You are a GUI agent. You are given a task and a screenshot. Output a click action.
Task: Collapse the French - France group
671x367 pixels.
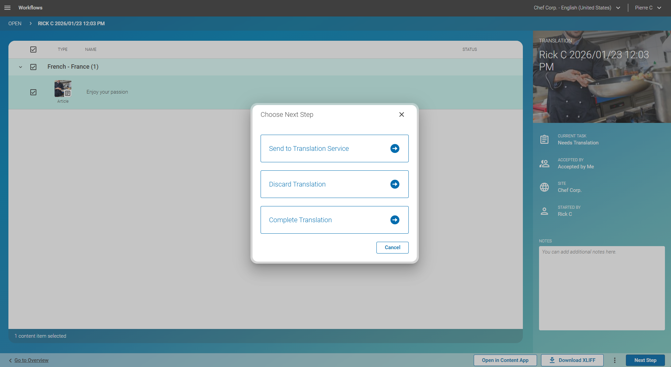(20, 67)
